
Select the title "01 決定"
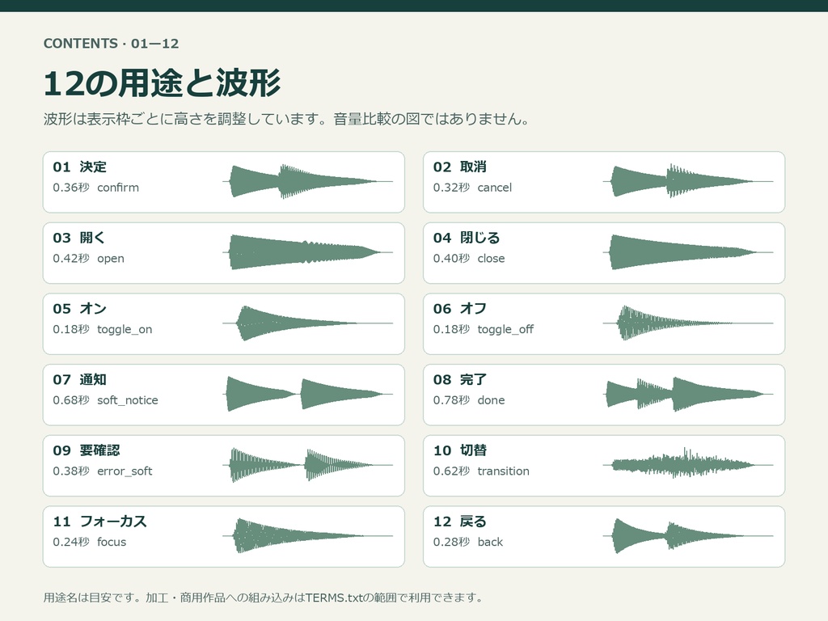click(80, 167)
